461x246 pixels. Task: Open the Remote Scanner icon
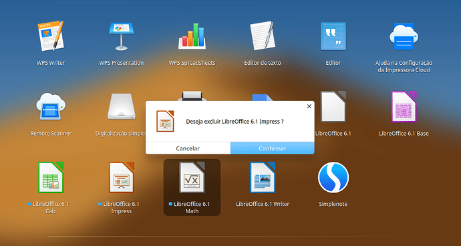(x=51, y=106)
